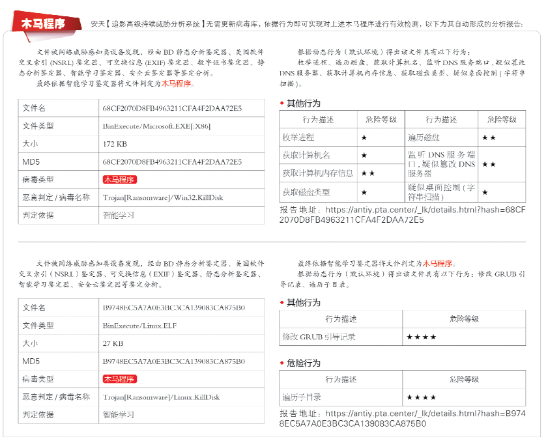
Task: Select the Trojan[Ransomware]/Linux.KillDisk virus name
Action: pyautogui.click(x=161, y=397)
